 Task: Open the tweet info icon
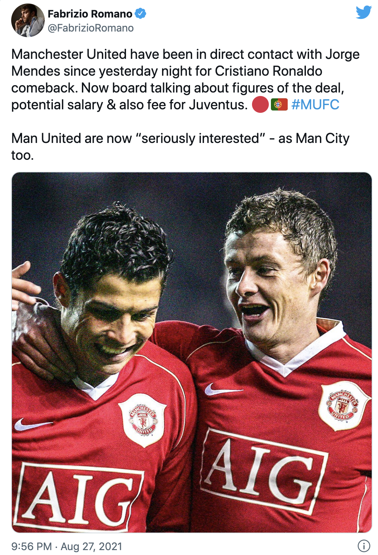364,546
